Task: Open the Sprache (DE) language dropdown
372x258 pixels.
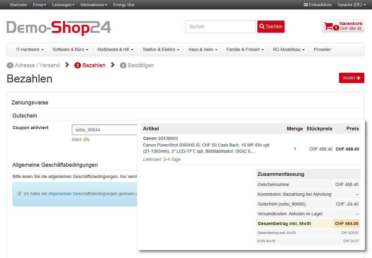Action: click(352, 5)
